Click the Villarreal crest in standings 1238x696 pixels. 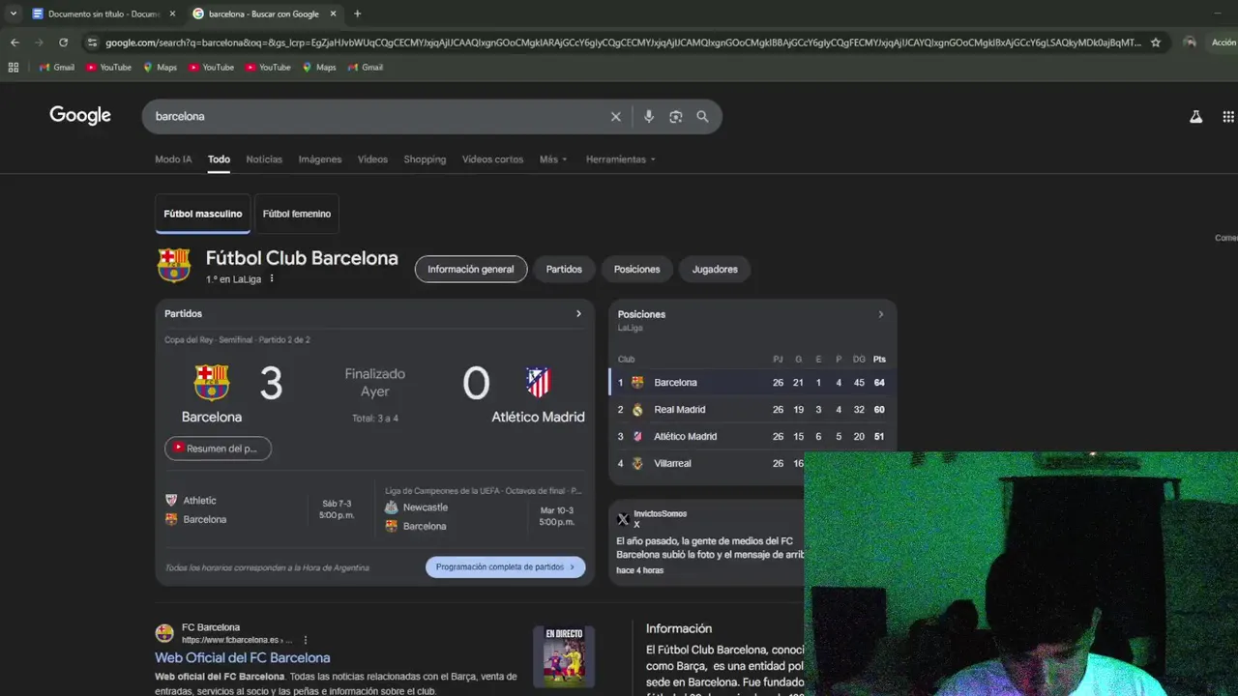coord(637,464)
